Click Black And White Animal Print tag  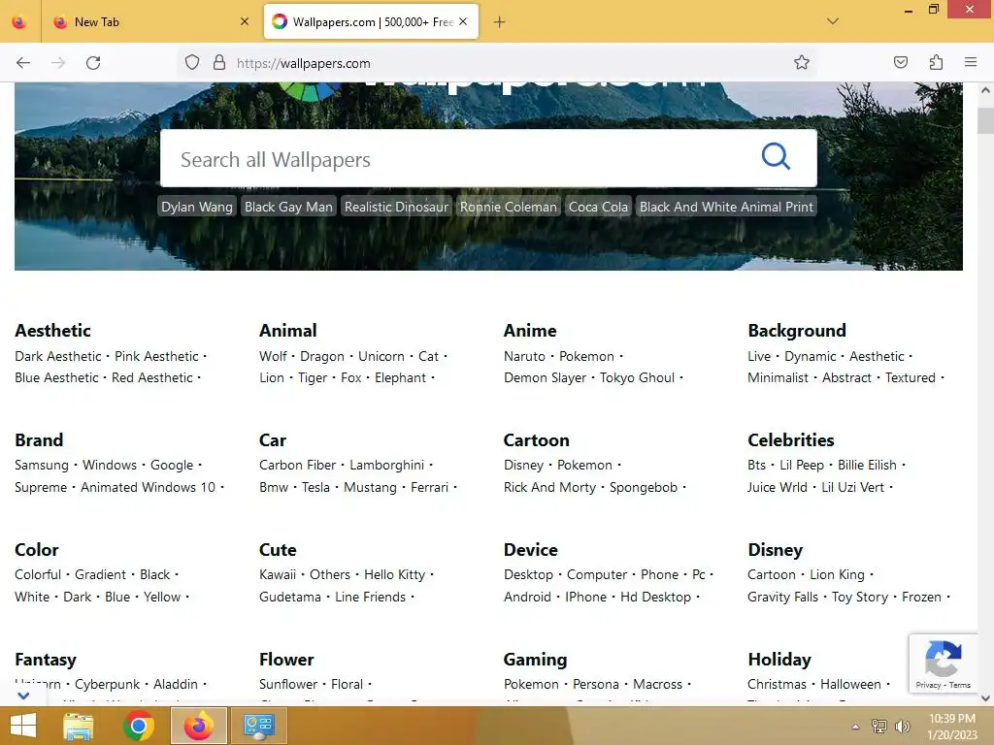pos(726,207)
